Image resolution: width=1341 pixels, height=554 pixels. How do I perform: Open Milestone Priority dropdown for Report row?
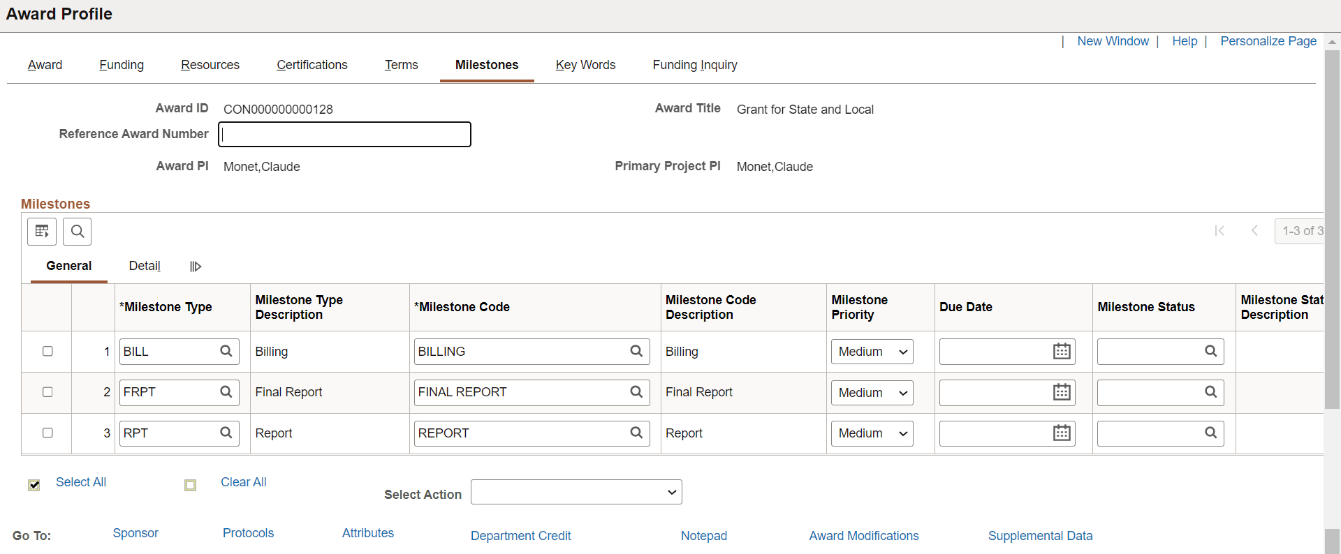[x=872, y=433]
